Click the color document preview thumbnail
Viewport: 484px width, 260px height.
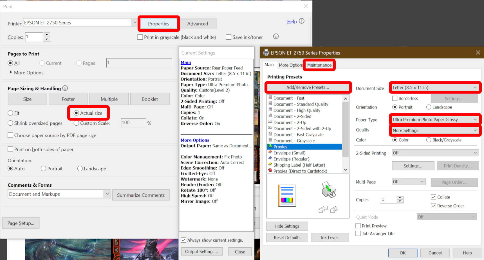[x=287, y=196]
